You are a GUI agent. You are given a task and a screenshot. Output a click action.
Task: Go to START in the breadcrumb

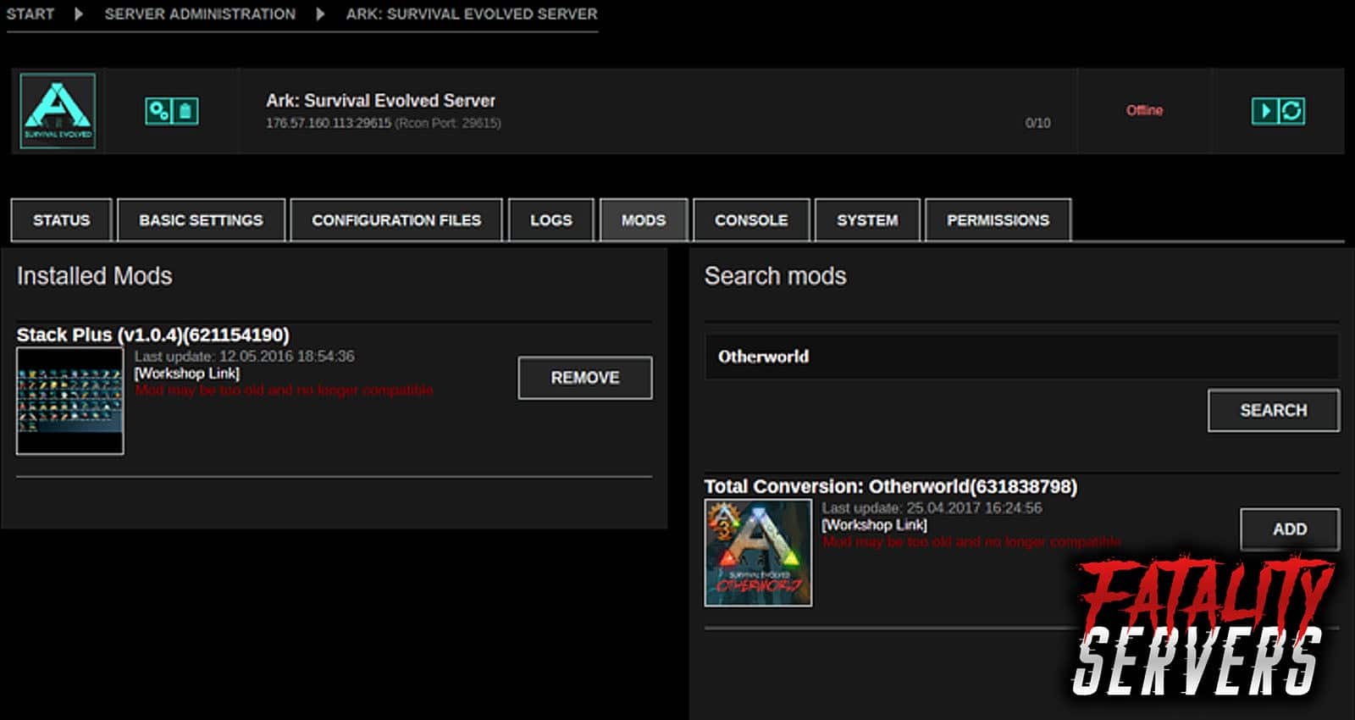pyautogui.click(x=30, y=14)
